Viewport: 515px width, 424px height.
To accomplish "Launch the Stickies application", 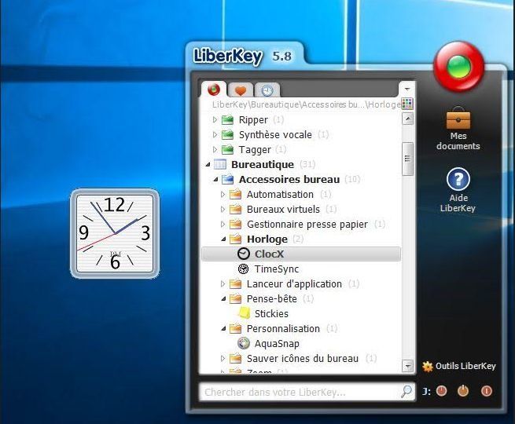I will pyautogui.click(x=271, y=314).
